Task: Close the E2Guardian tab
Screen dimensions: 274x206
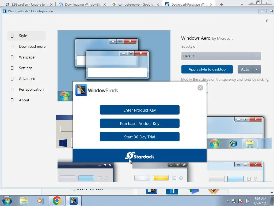Action: [x=51, y=5]
